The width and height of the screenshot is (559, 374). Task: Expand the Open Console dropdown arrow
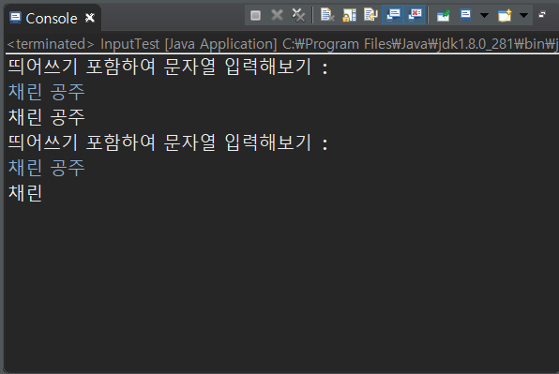(x=523, y=15)
